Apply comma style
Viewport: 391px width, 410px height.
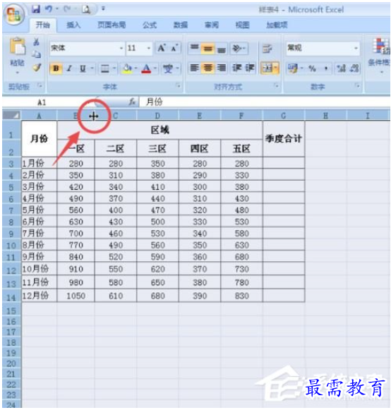326,68
